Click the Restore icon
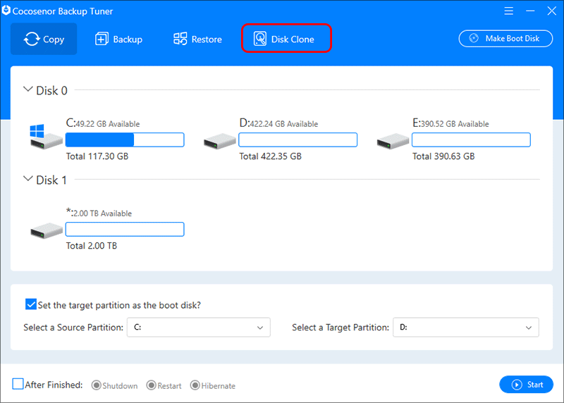This screenshot has height=403, width=564. 180,39
